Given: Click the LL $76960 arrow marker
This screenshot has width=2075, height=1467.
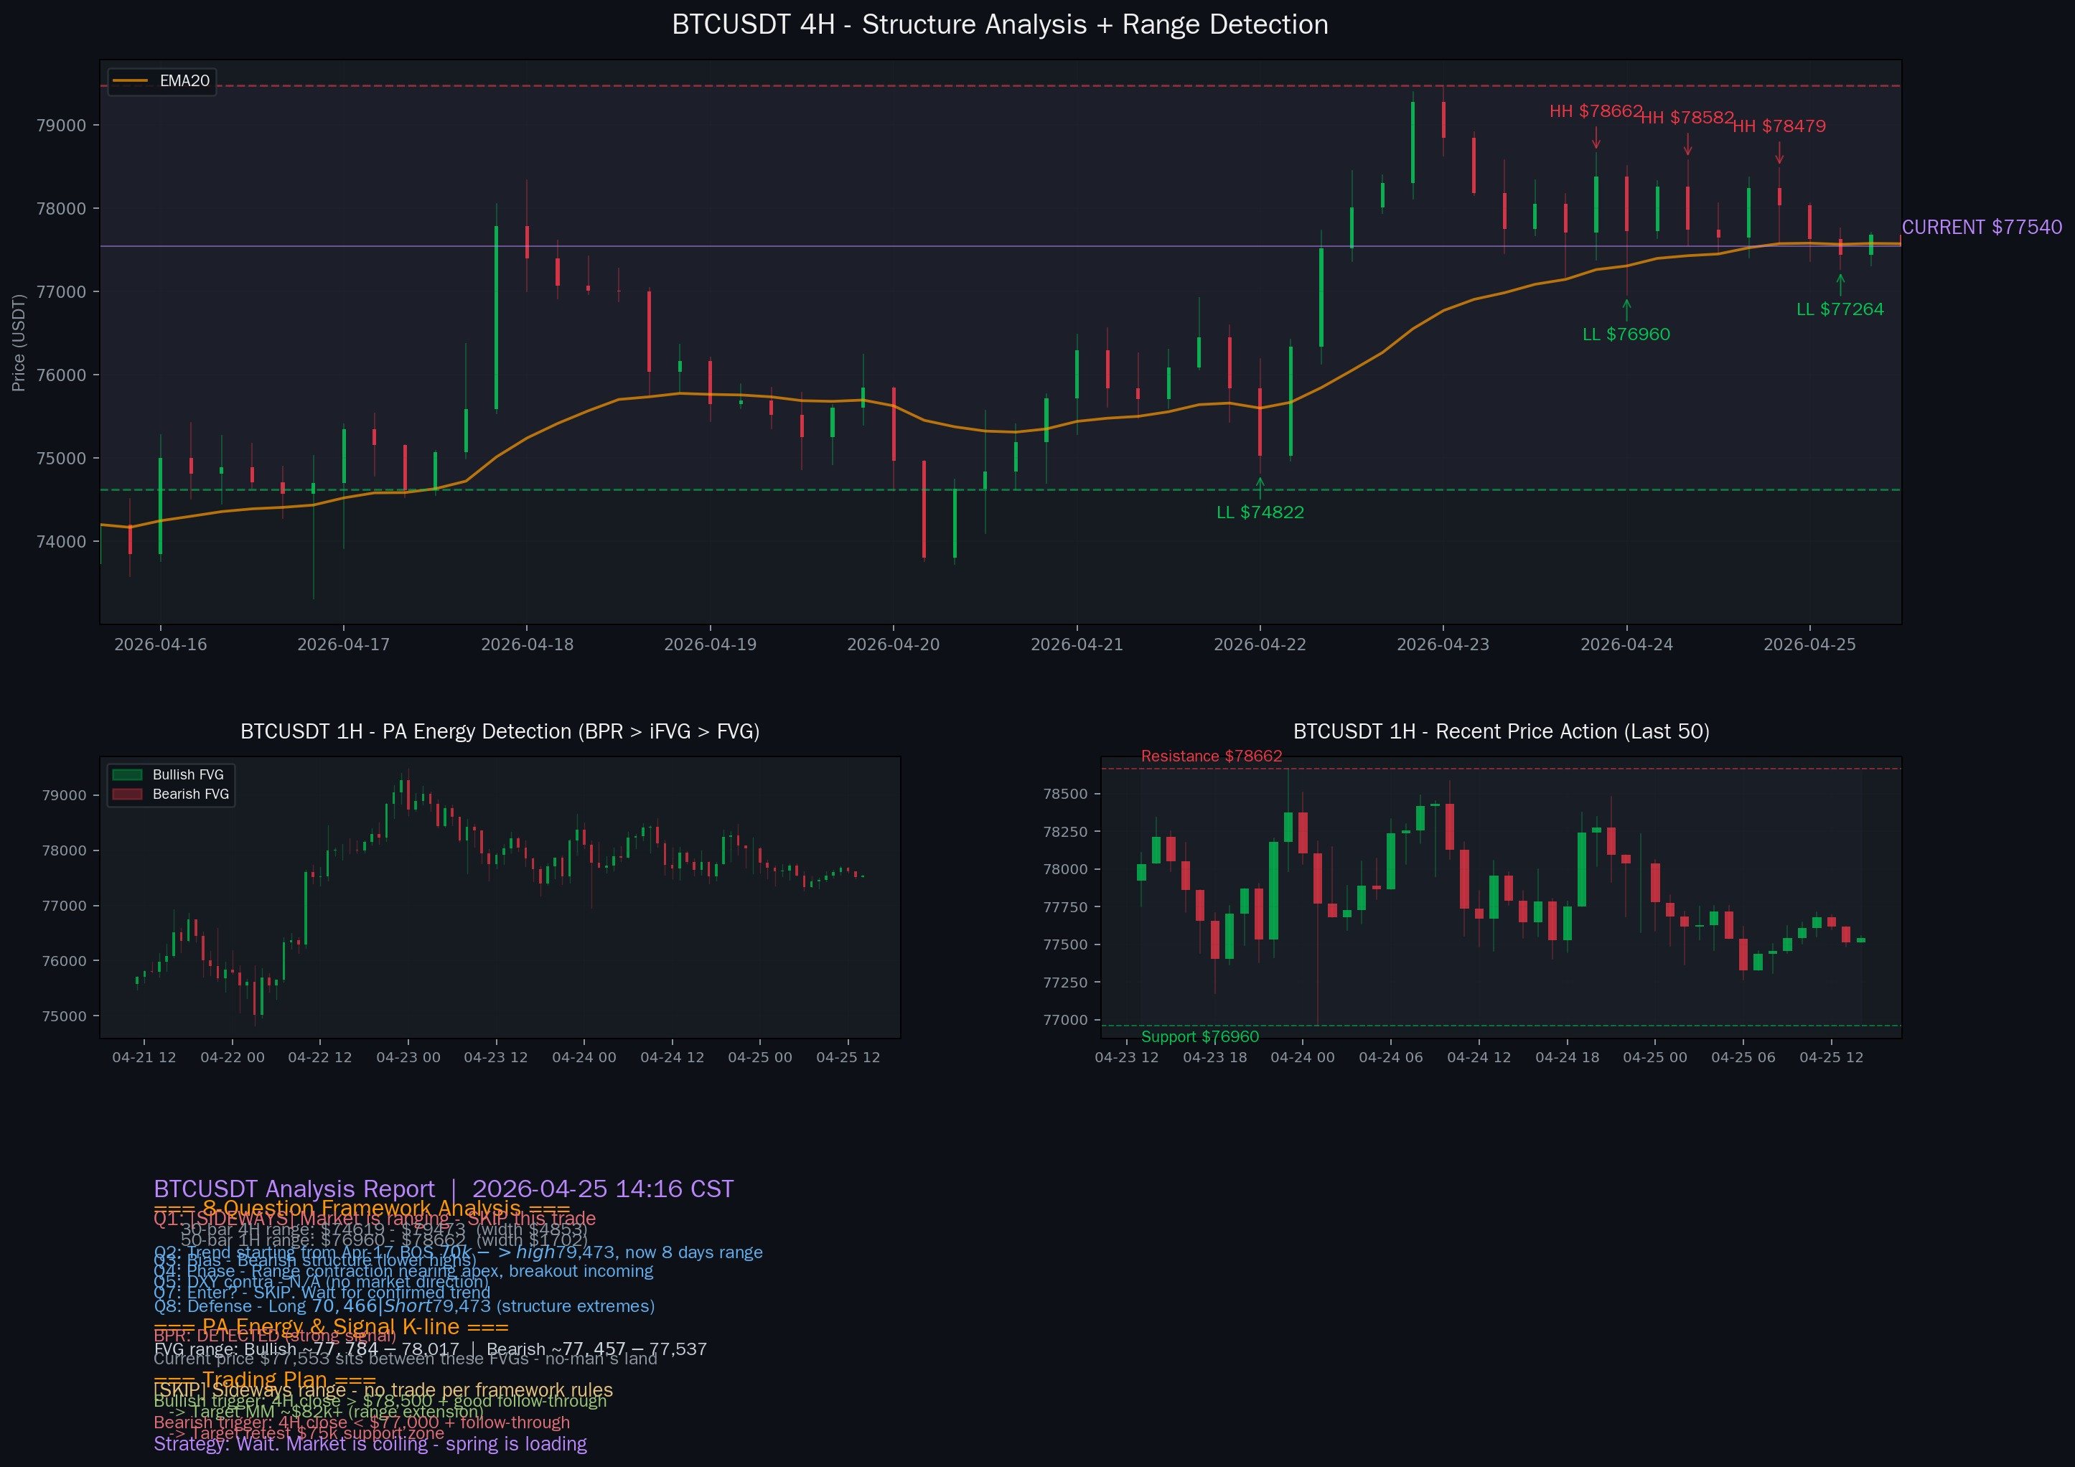Looking at the screenshot, I should point(1626,310).
